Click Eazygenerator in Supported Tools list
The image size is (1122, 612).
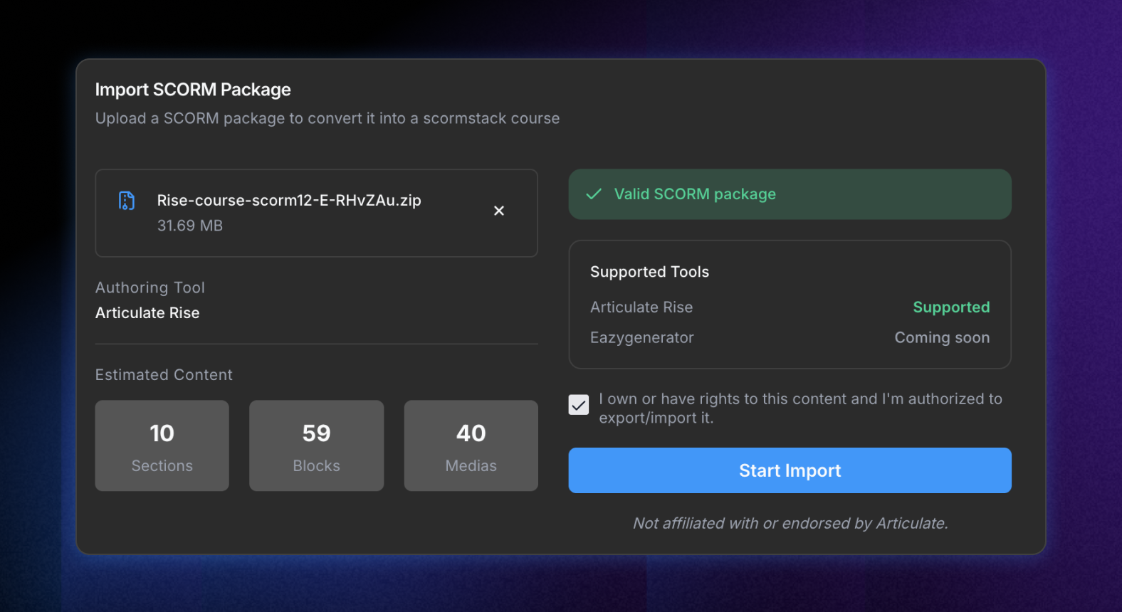[x=642, y=338]
